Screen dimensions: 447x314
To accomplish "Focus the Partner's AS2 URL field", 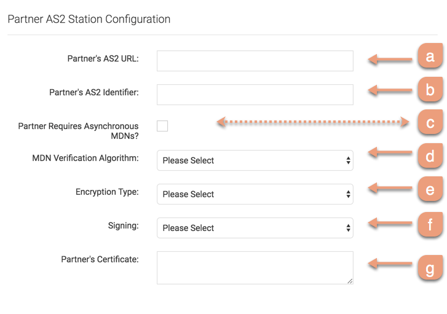I will pos(255,61).
